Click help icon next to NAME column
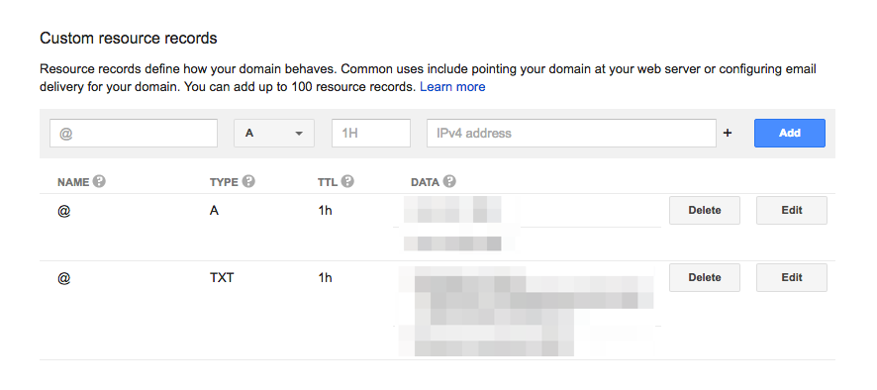The width and height of the screenshot is (877, 390). click(x=99, y=182)
